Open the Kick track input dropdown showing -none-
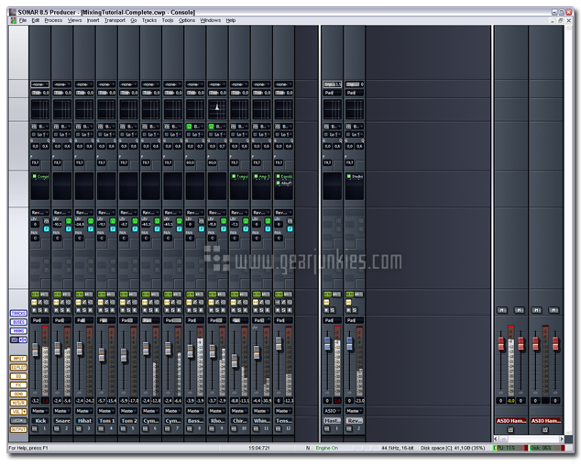 tap(39, 84)
